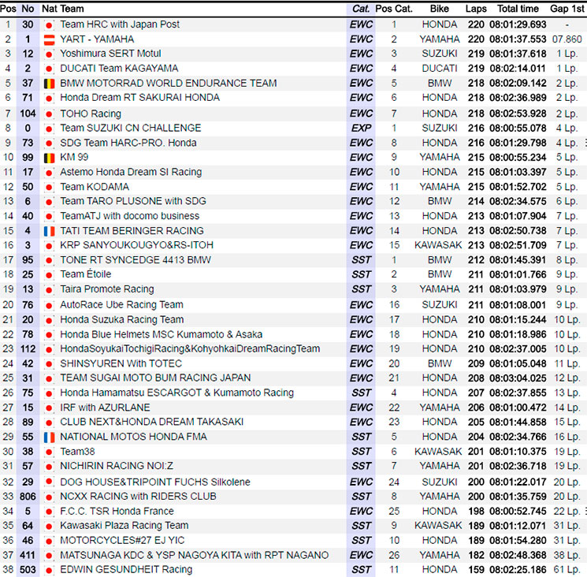Click the Austrian flag beside YART - YAMAHA
587x577 pixels.
49,39
